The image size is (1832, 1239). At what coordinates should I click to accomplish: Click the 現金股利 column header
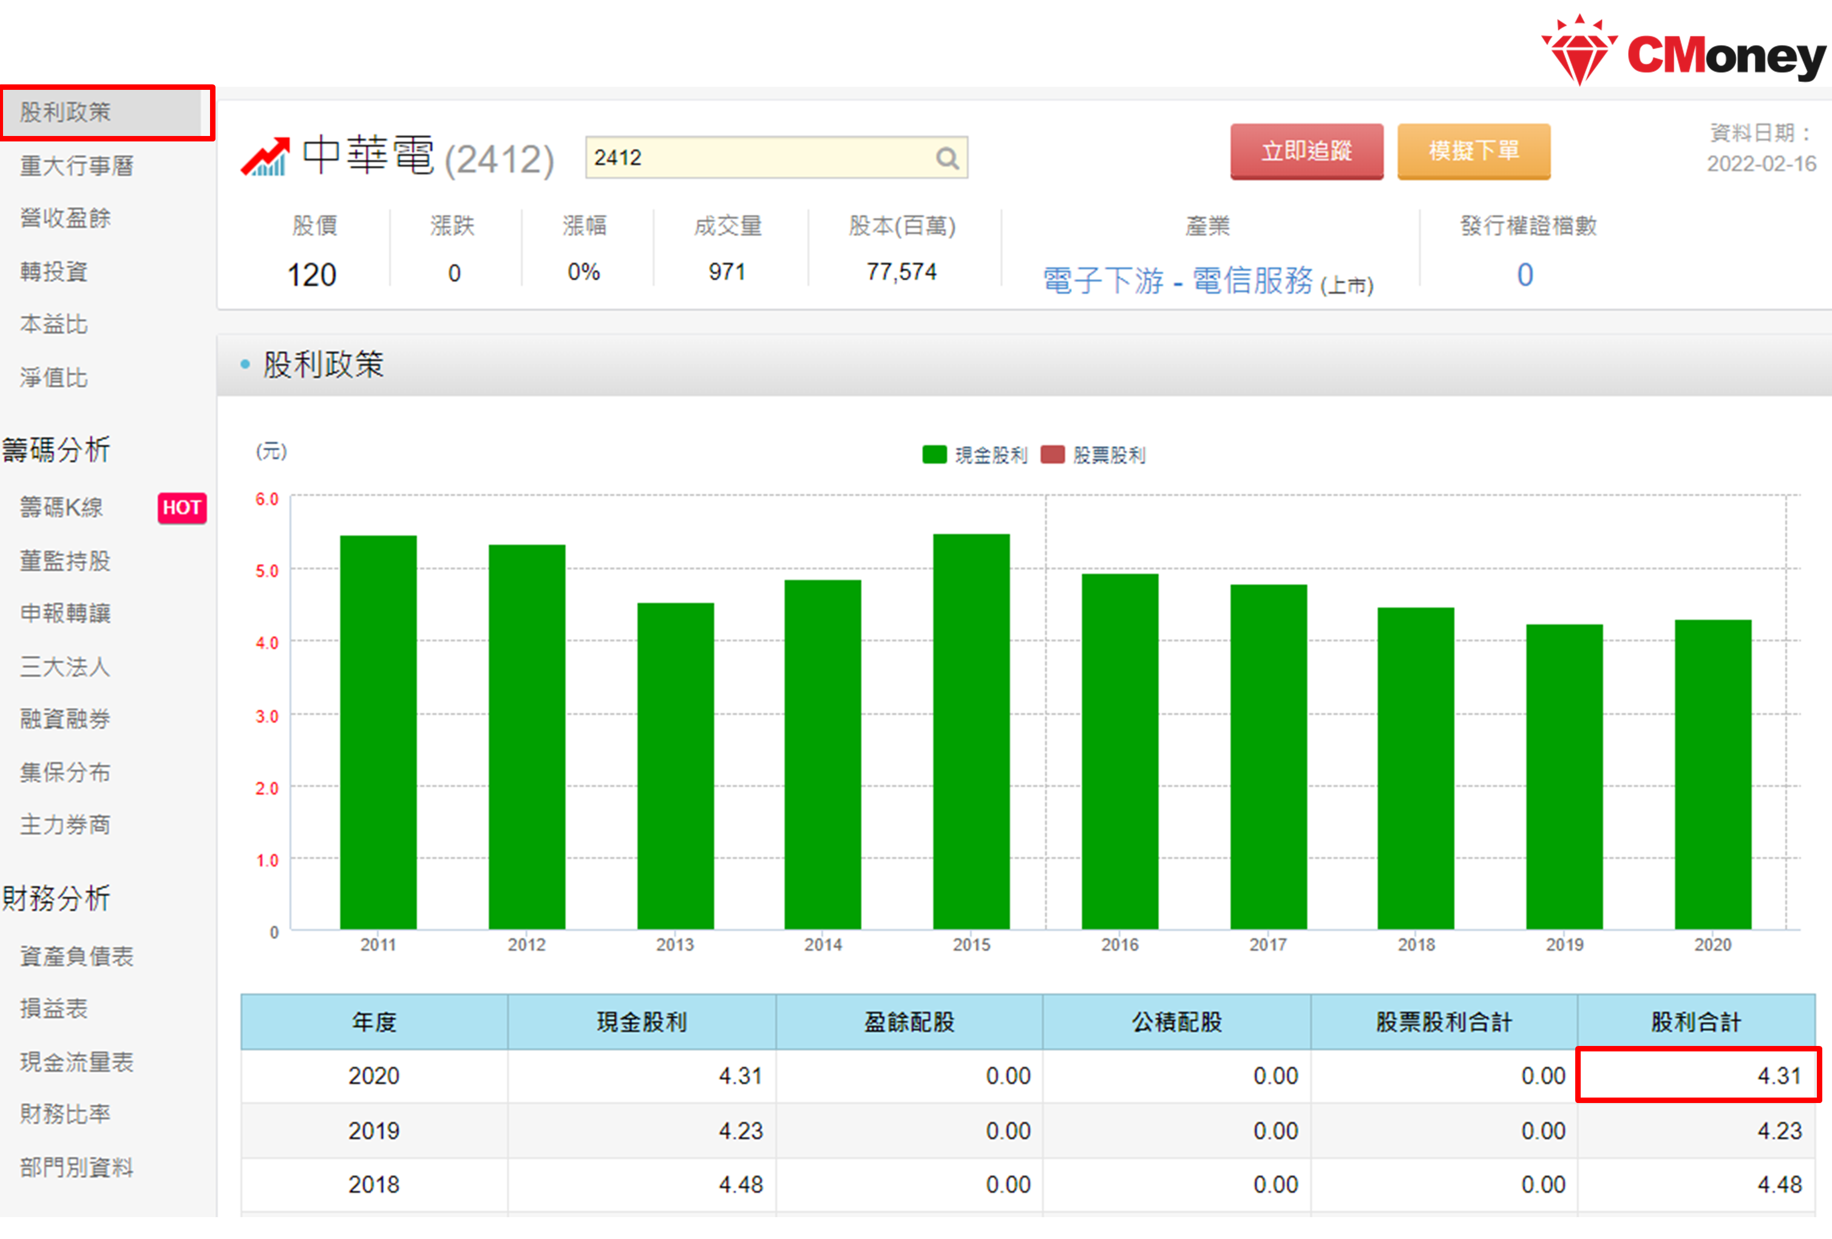click(642, 1022)
